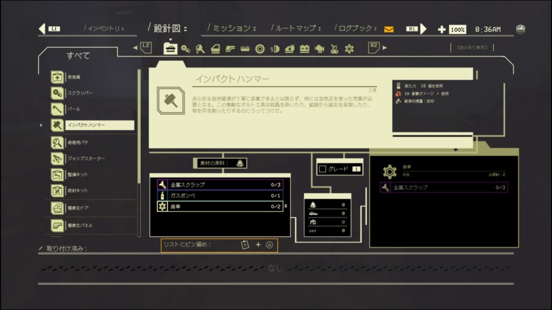Select 金属スクラップ in the main materials list
This screenshot has width=552, height=310.
tap(220, 185)
